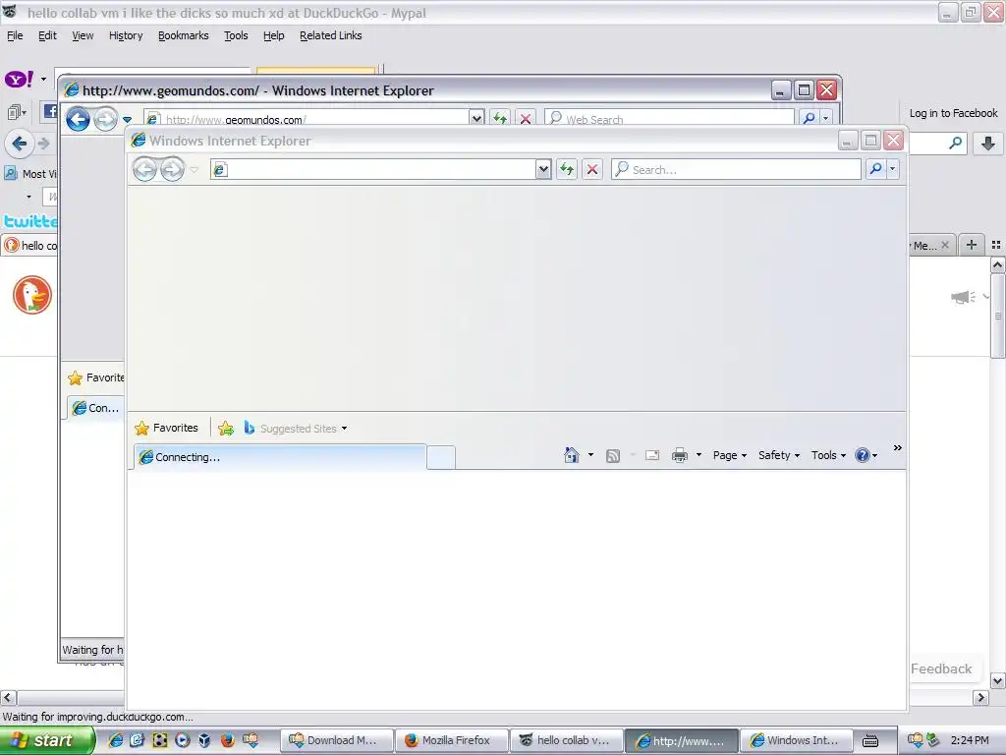The image size is (1006, 755).
Task: Click the tab groups grid icon in Mypal
Action: coord(996,245)
